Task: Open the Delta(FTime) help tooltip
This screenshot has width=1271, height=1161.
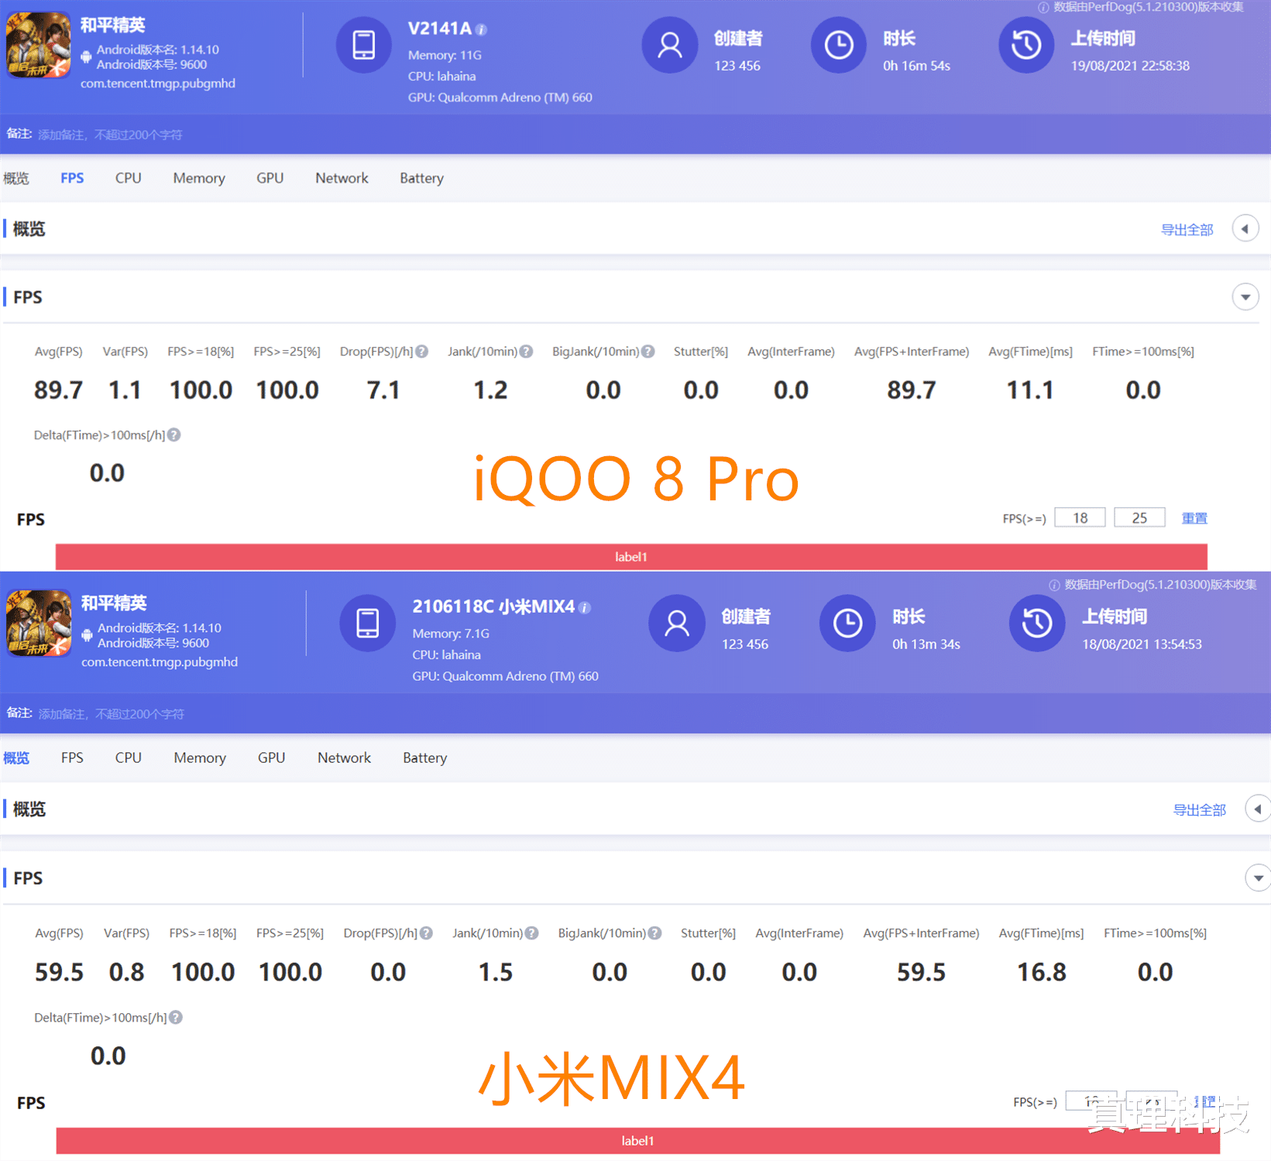Action: (x=174, y=435)
